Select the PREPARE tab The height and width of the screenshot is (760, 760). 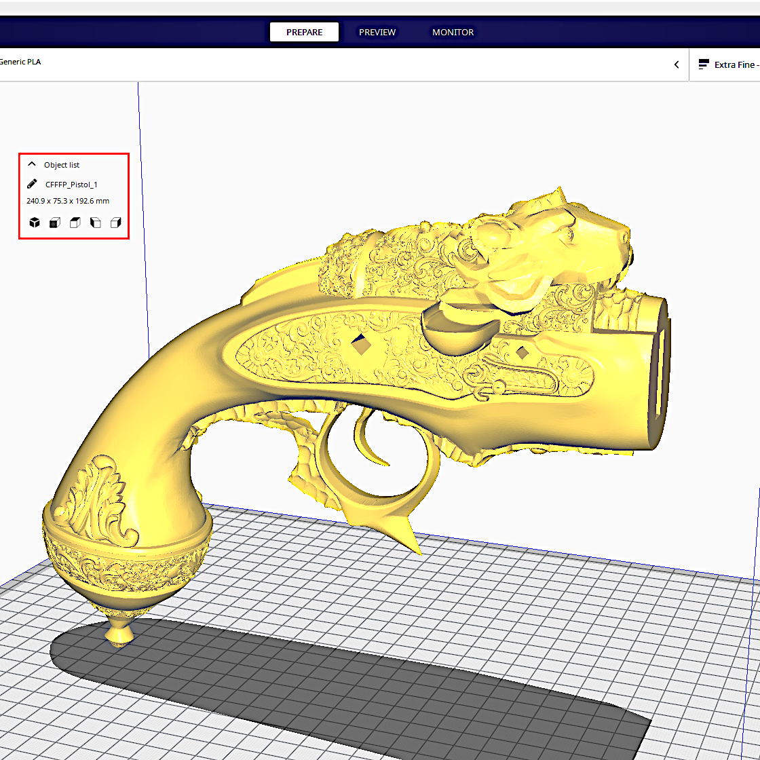coord(304,32)
